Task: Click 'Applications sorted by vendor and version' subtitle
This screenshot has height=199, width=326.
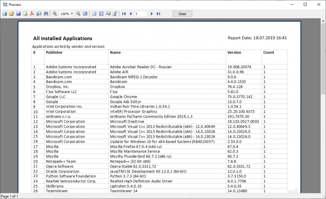Action: pos(68,47)
